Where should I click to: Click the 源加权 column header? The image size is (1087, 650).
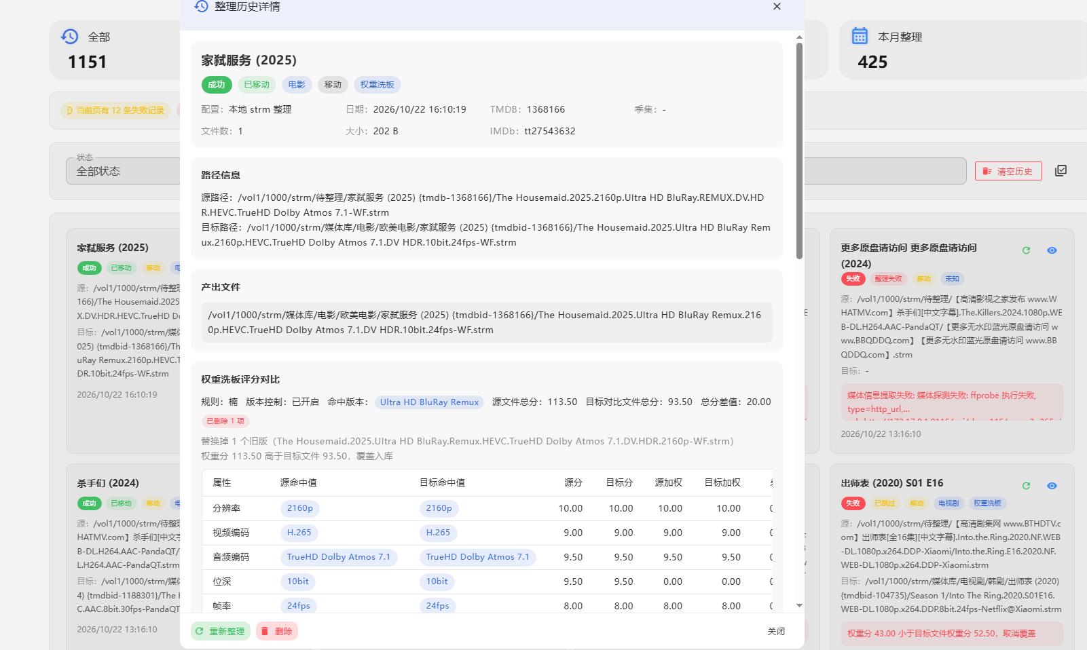click(x=668, y=482)
